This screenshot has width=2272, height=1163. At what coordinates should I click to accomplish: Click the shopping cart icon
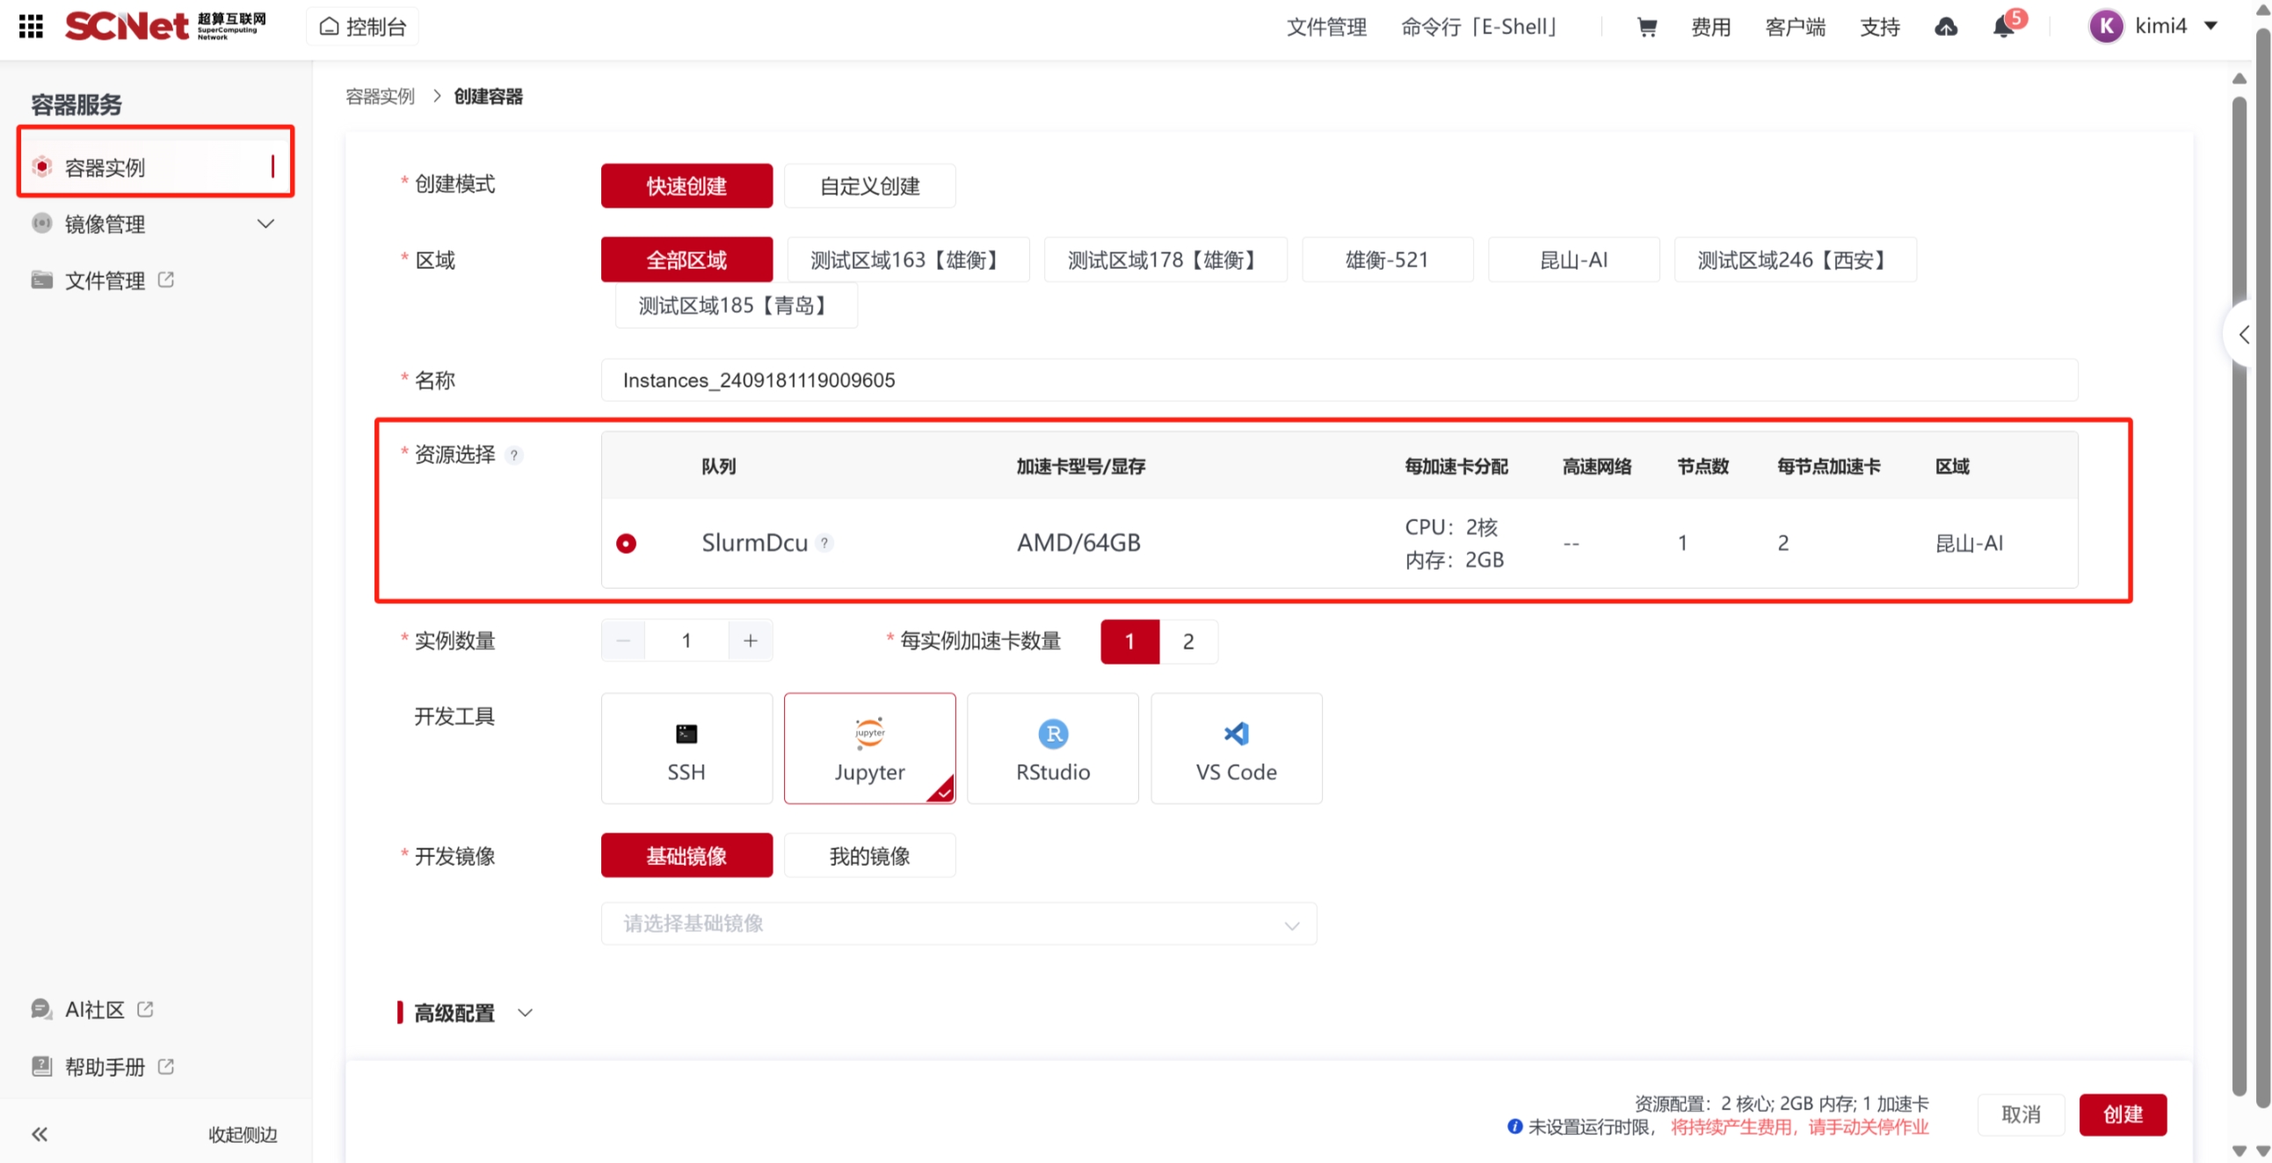coord(1646,26)
